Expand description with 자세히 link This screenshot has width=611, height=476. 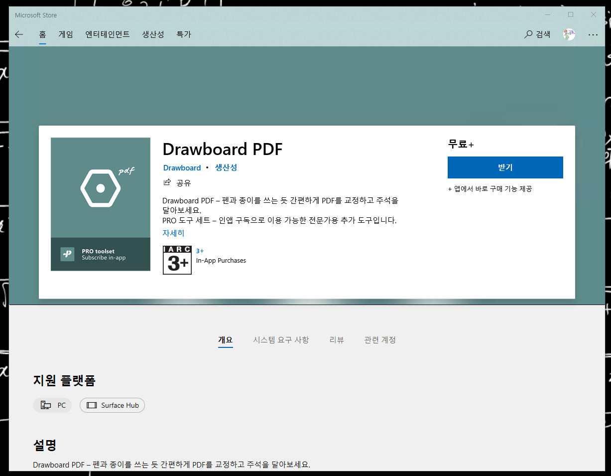tap(173, 233)
